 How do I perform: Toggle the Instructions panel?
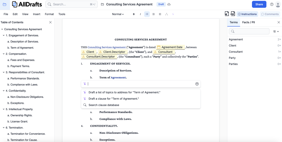click(x=247, y=14)
